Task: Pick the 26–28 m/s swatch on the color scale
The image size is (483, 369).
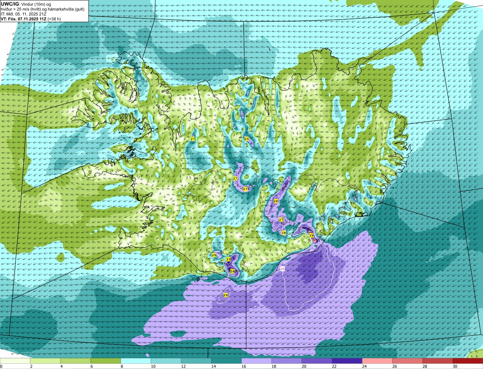Action: (408, 361)
